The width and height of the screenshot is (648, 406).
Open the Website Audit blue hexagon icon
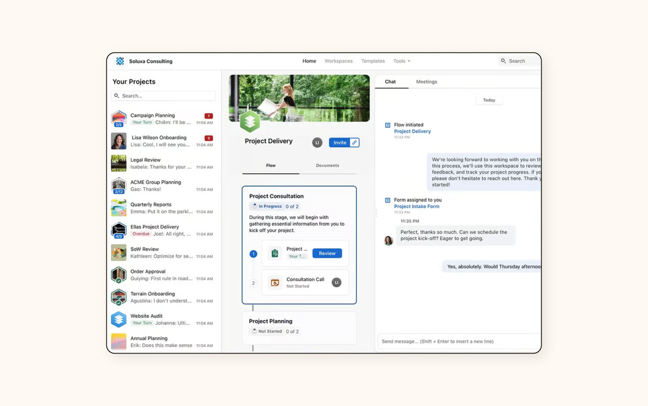point(119,320)
